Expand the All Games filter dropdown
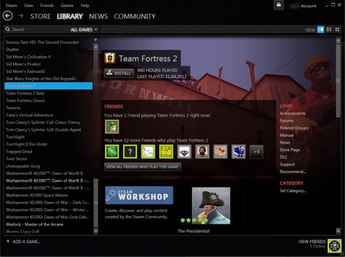This screenshot has width=345, height=257. (84, 30)
